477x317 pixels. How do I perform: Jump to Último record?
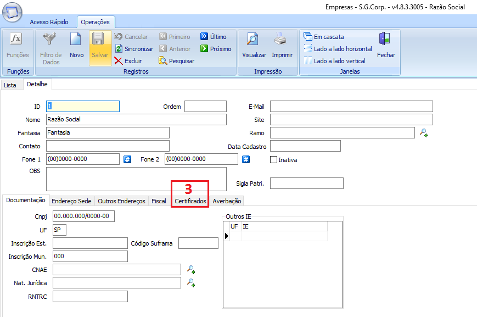coord(214,37)
